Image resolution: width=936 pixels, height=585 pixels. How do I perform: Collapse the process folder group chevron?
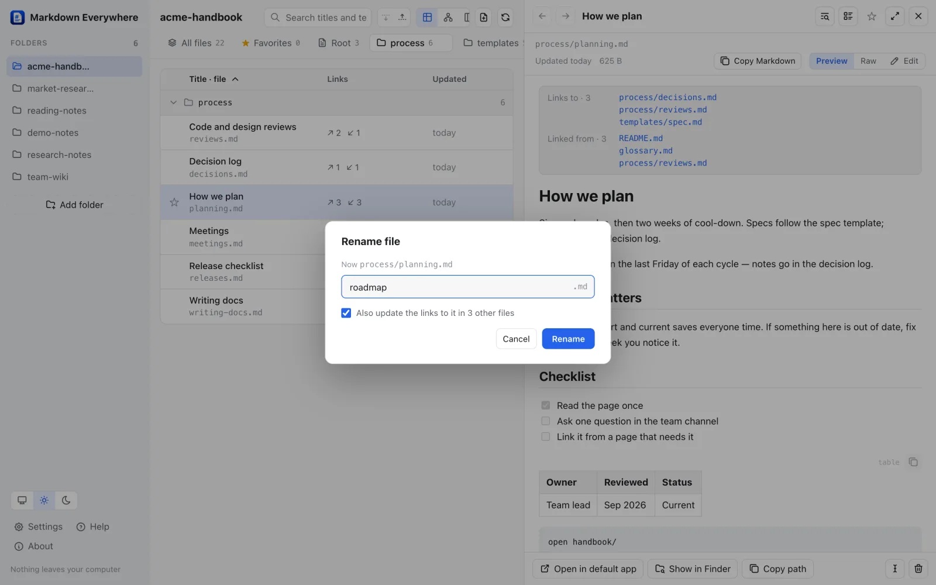coord(173,102)
